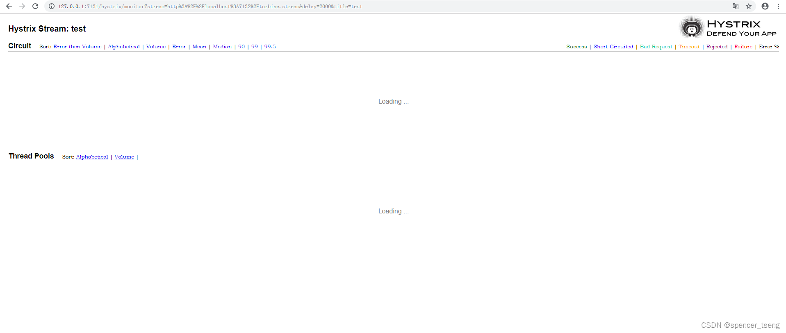786x333 pixels.
Task: Open the browser profile account icon
Action: (765, 6)
